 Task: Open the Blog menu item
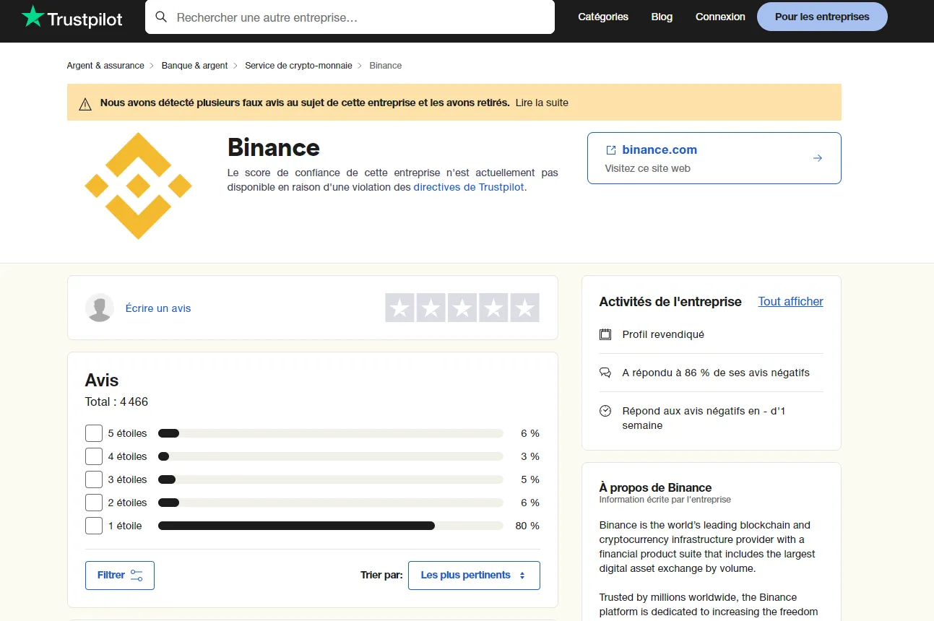pos(662,17)
